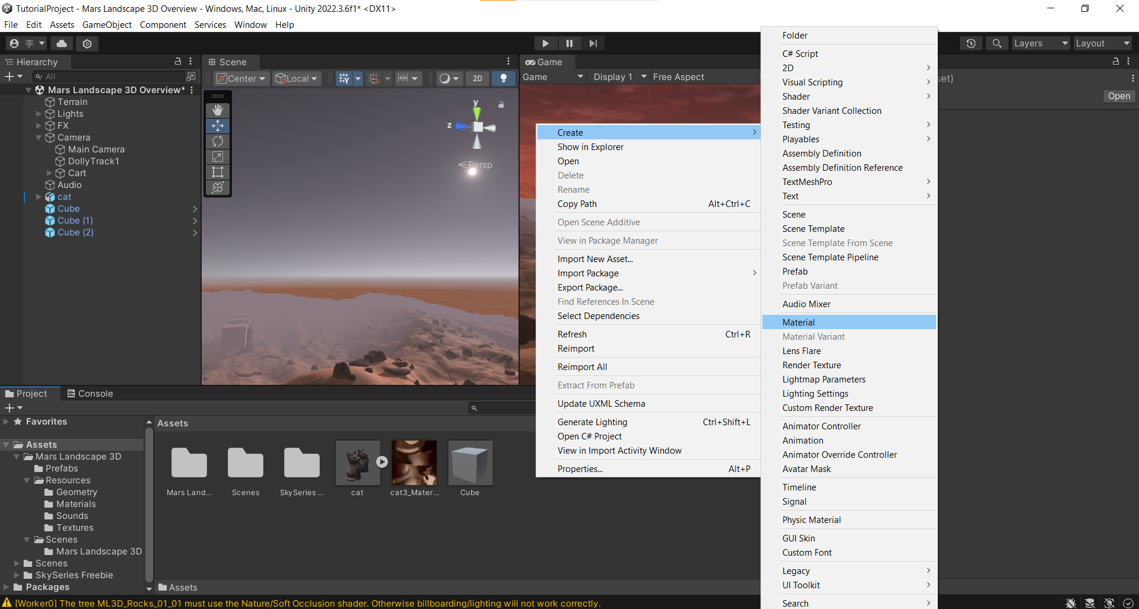Screen dimensions: 1139x609
Task: Open the Project create plus dropdown
Action: pyautogui.click(x=13, y=408)
